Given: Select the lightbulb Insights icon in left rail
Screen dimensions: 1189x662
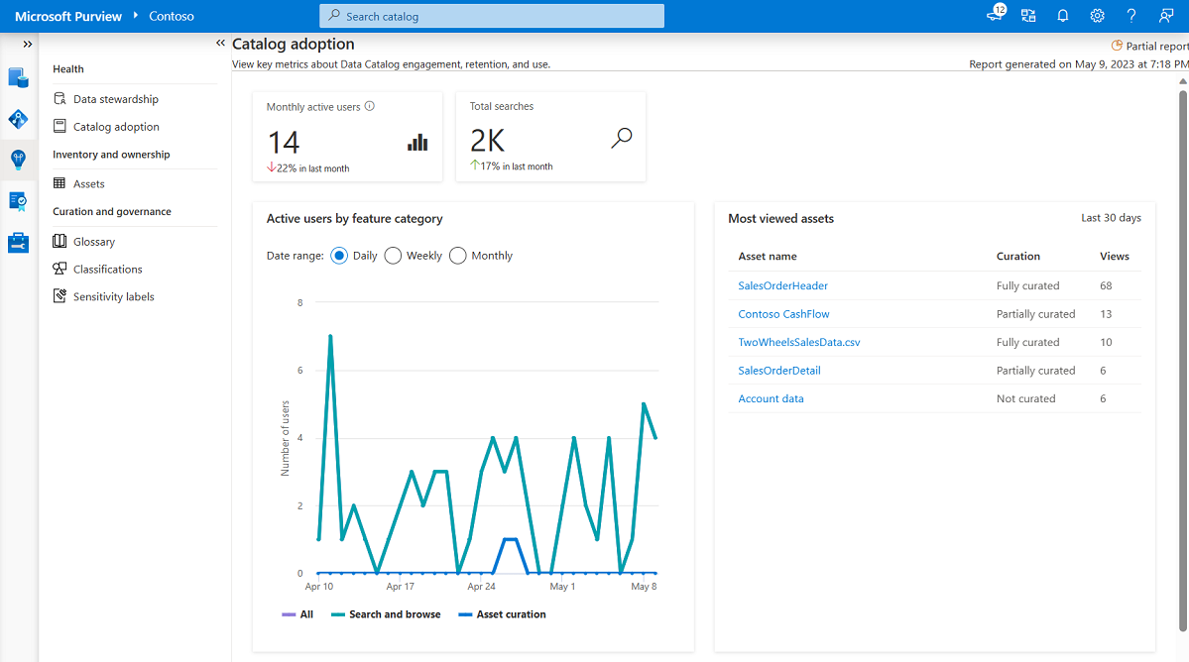Looking at the screenshot, I should [x=19, y=160].
